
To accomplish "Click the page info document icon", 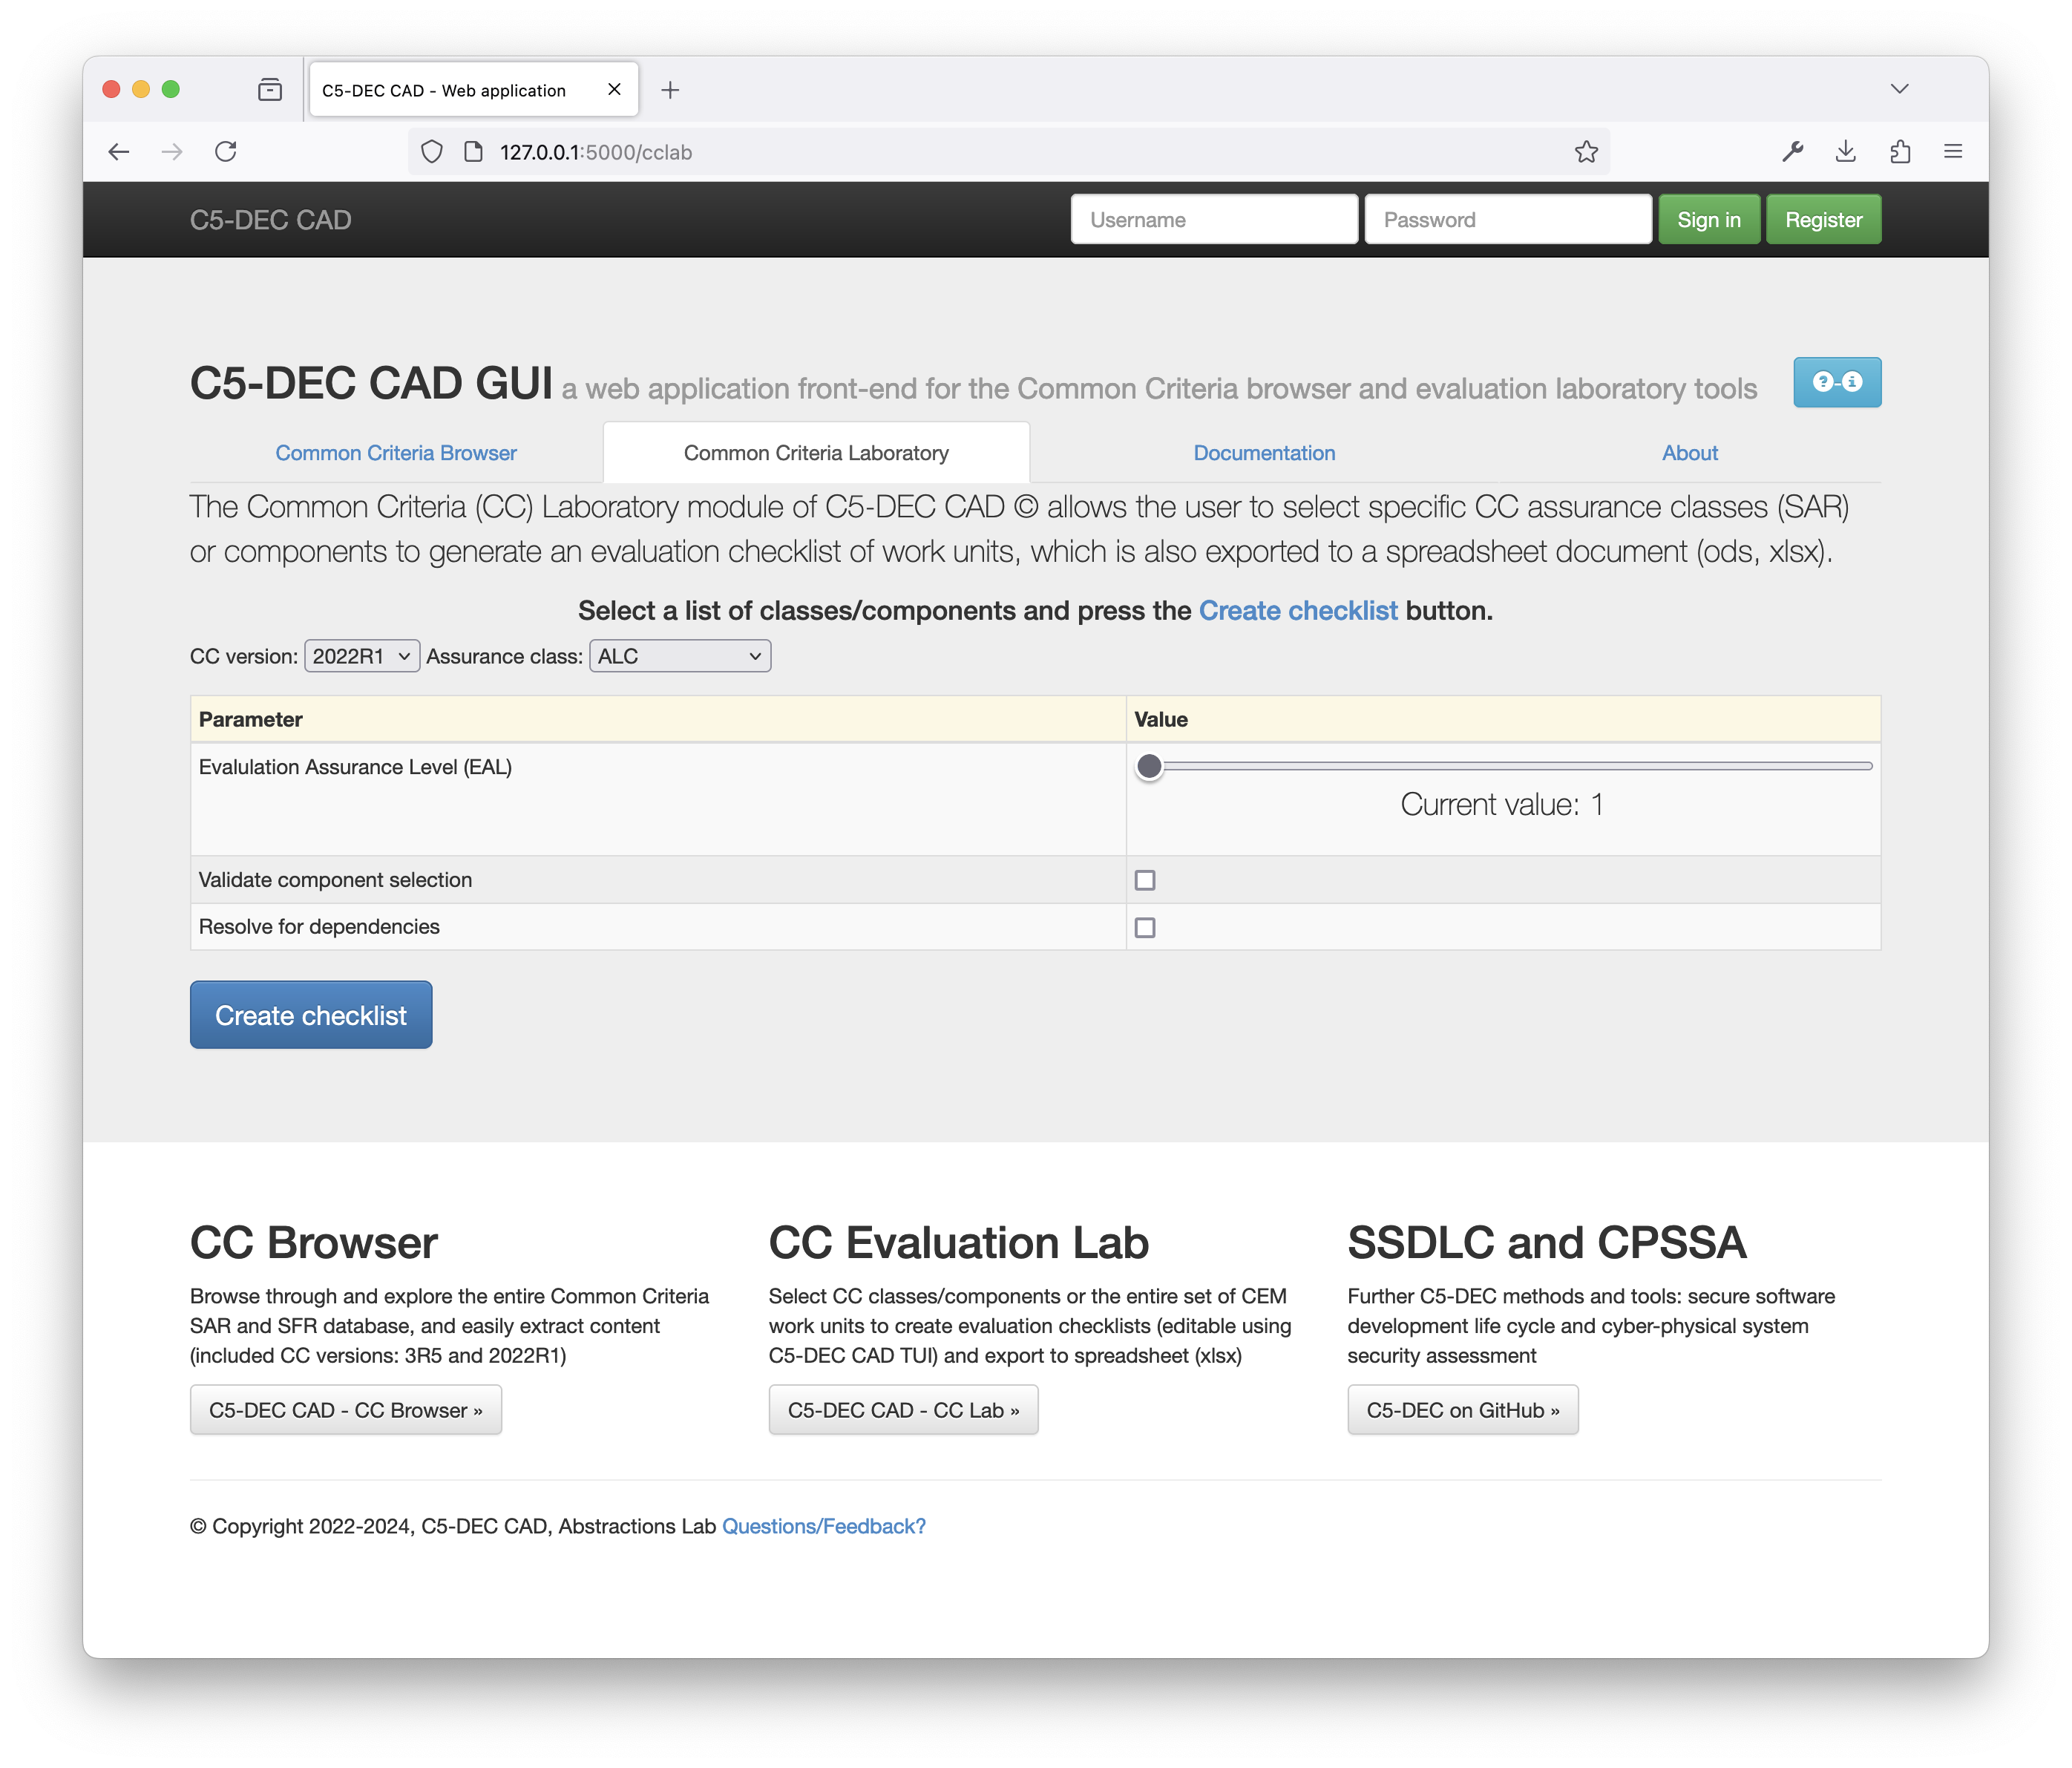I will tap(474, 152).
